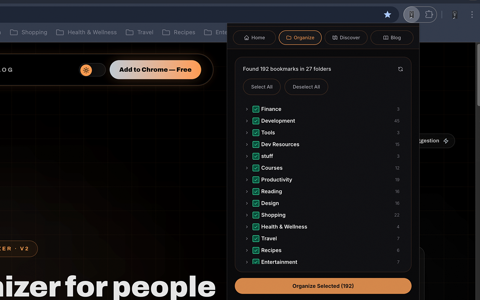Expand the Productivity folder chevron
The image size is (480, 300).
[x=247, y=180]
